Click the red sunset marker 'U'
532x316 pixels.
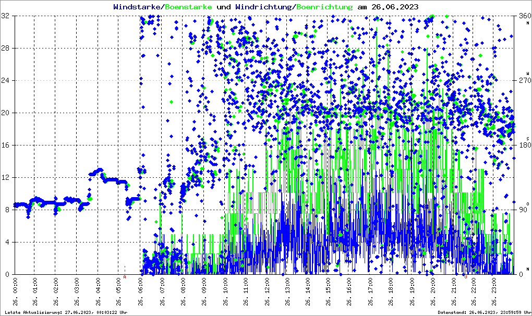click(x=466, y=277)
